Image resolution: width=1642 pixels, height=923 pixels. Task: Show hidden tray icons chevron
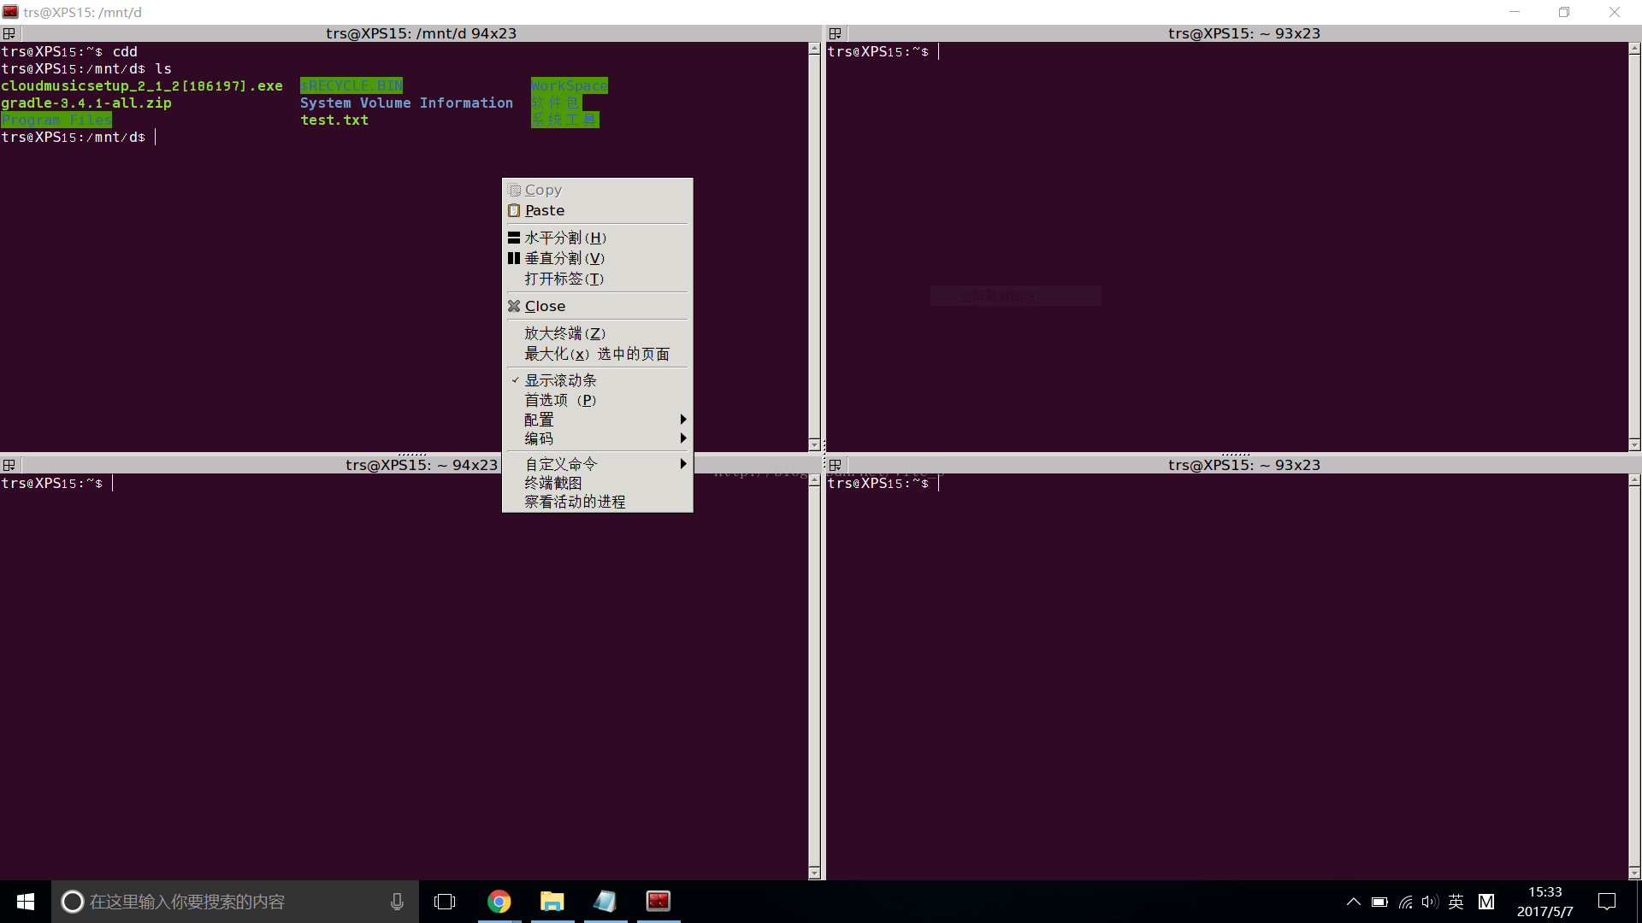(1354, 902)
